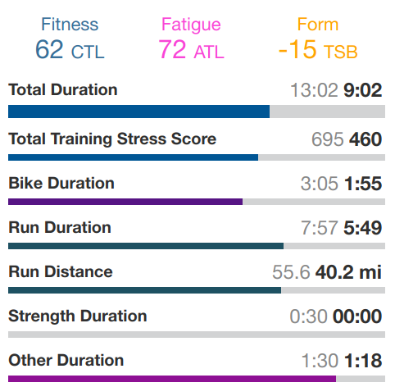Click the Form -15 TSB value

coord(318,50)
